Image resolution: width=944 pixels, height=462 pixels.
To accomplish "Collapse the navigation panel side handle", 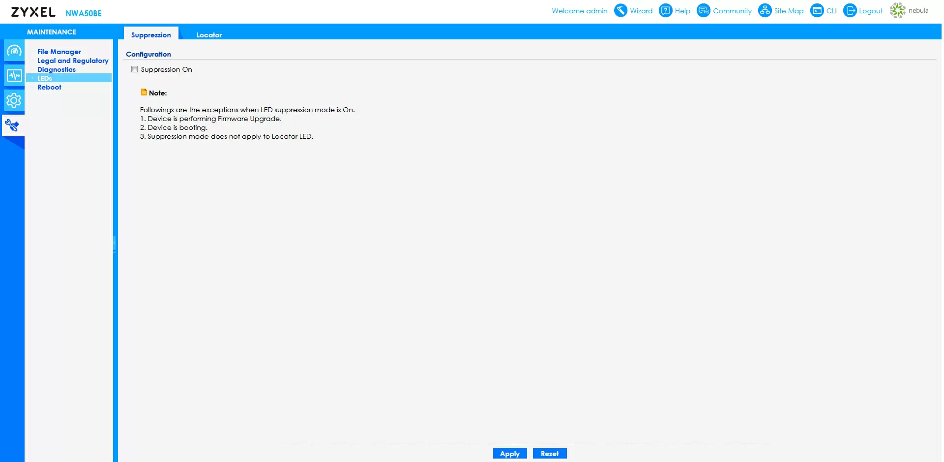I will [x=115, y=244].
